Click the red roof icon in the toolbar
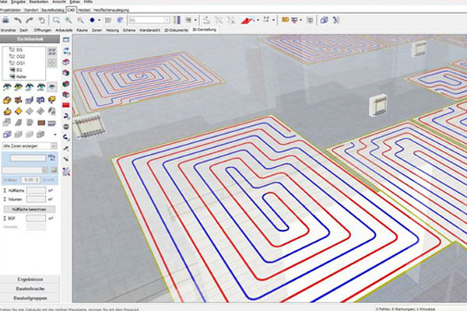 [248, 20]
